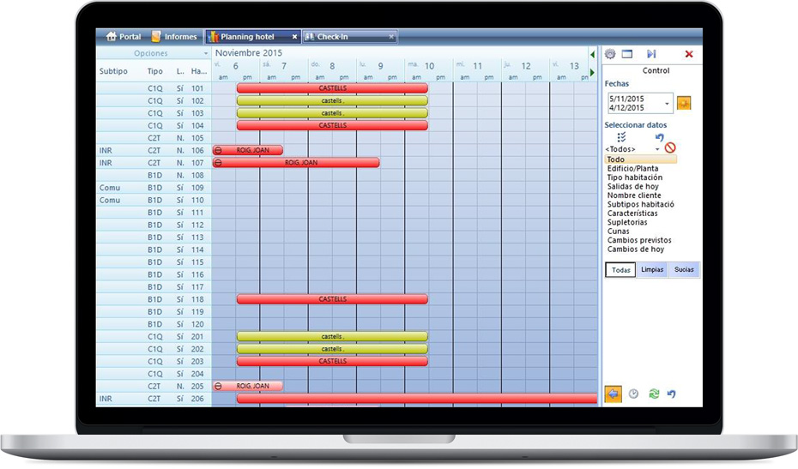Select the Todas room-status toggle
Viewport: 798px width, 469px height.
[620, 270]
